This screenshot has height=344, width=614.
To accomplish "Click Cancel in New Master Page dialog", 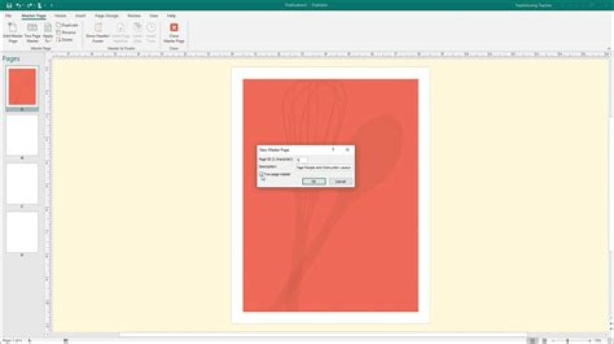I will point(340,182).
